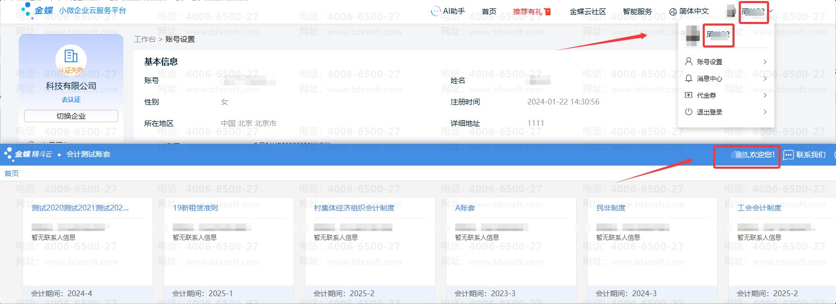This screenshot has width=836, height=304.
Task: Go to 首页 in top navigation
Action: 489,11
